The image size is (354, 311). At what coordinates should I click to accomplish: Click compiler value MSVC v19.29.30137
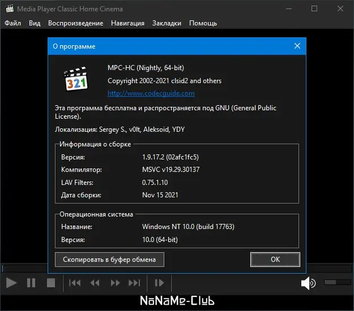(170, 170)
